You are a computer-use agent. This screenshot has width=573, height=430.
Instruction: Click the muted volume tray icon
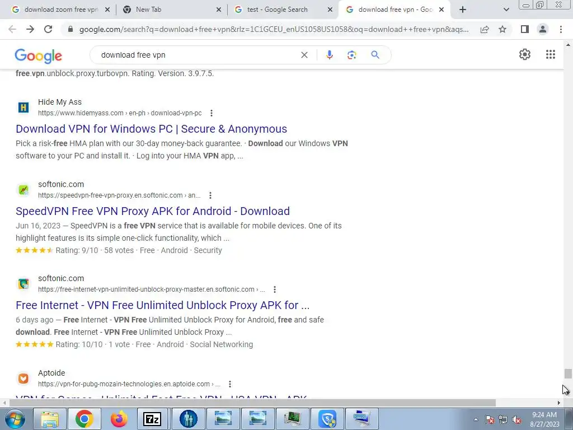click(516, 420)
